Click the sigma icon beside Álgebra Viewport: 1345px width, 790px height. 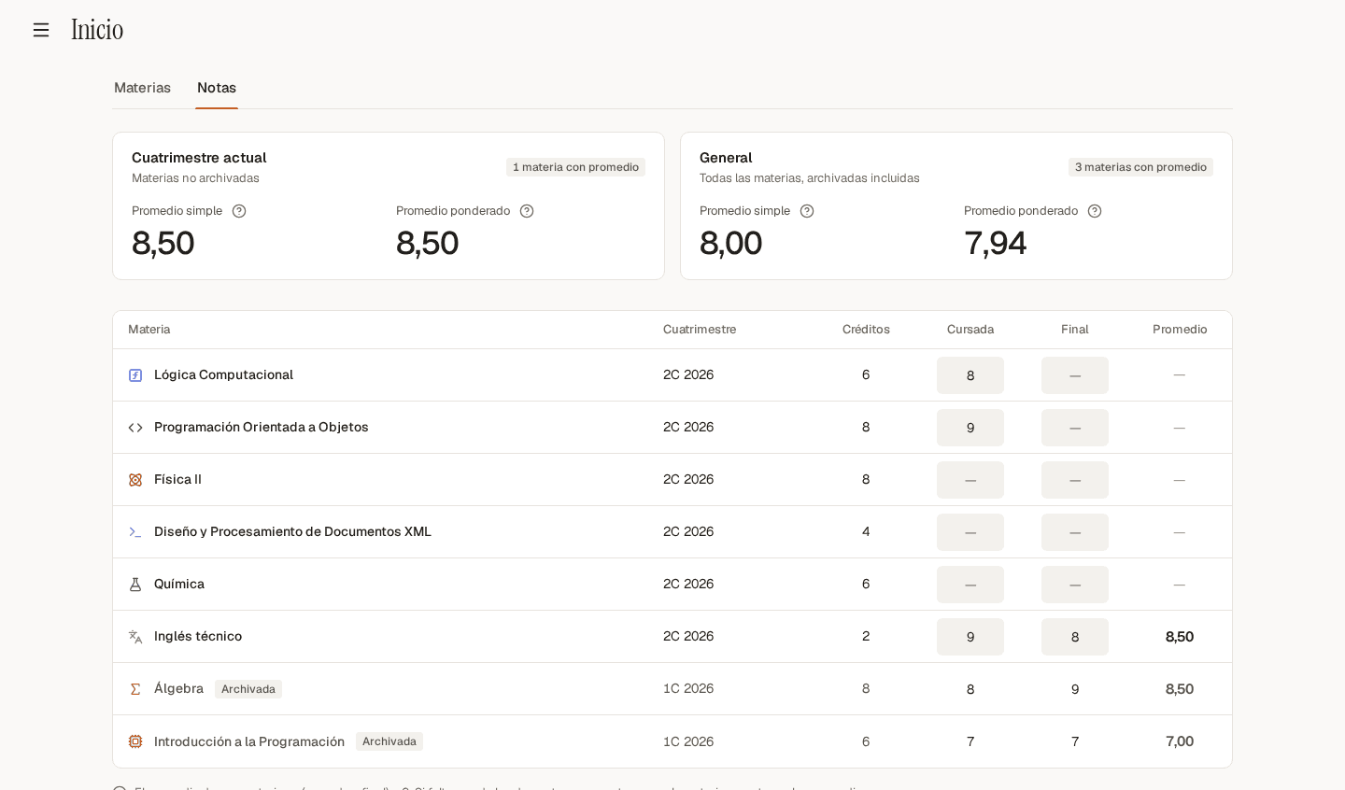pyautogui.click(x=135, y=689)
